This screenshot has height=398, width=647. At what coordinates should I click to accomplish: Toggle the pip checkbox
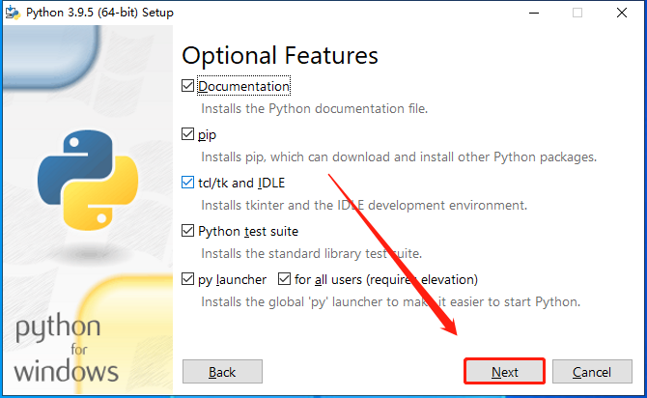coord(187,134)
